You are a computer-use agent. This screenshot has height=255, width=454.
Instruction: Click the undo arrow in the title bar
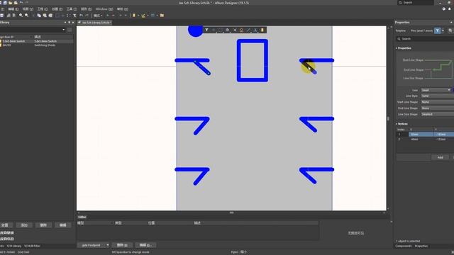[21, 3]
